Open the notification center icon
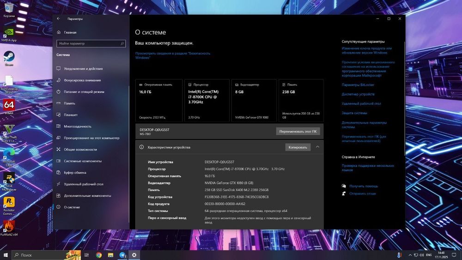 pyautogui.click(x=454, y=255)
